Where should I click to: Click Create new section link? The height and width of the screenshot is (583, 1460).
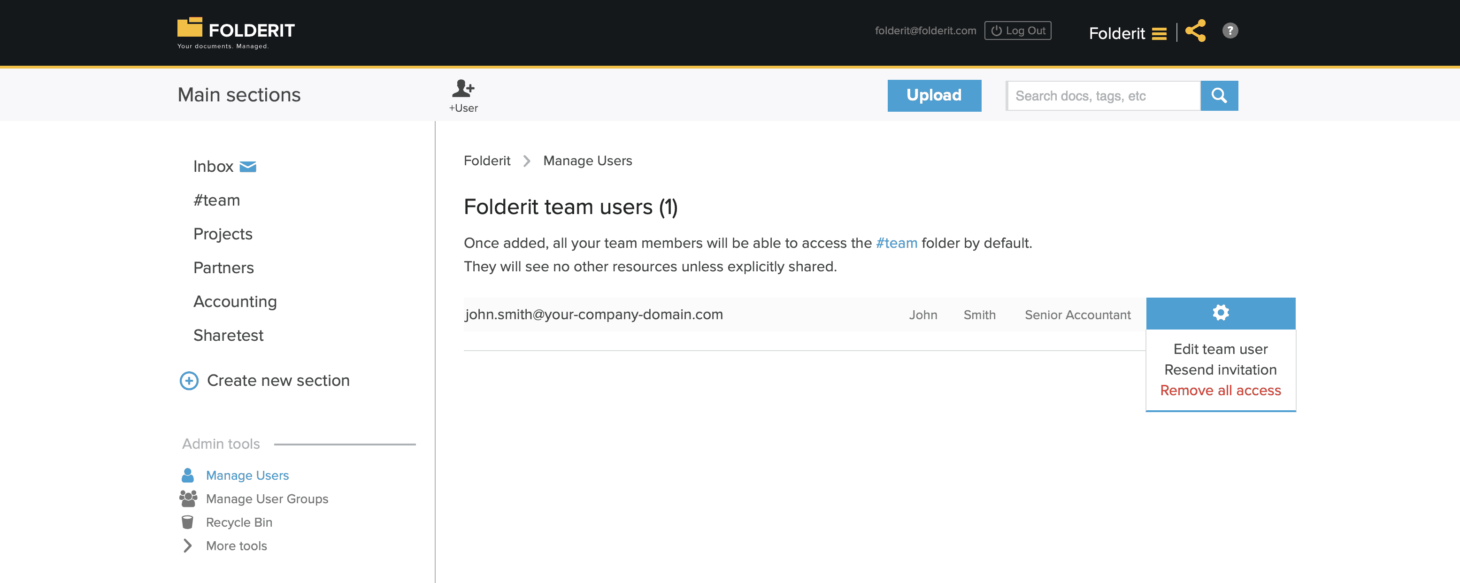click(278, 381)
